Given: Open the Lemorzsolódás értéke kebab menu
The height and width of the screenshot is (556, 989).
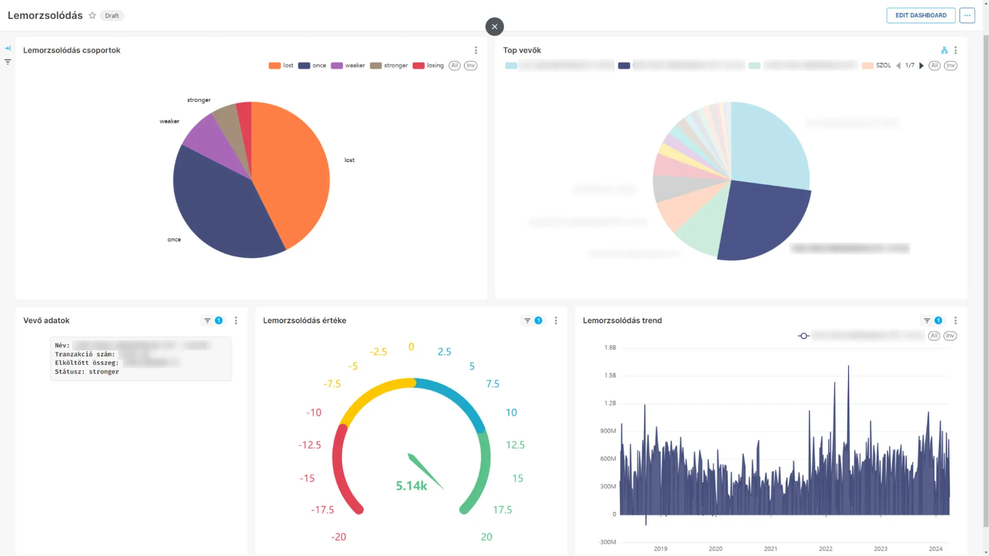Looking at the screenshot, I should (x=556, y=320).
